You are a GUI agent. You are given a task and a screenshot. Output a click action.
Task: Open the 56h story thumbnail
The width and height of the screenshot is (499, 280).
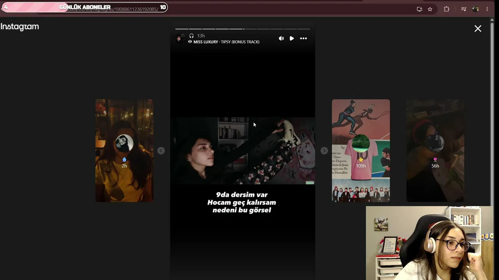tap(435, 150)
